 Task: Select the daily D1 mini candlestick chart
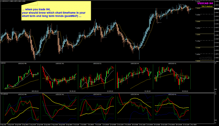97,77
